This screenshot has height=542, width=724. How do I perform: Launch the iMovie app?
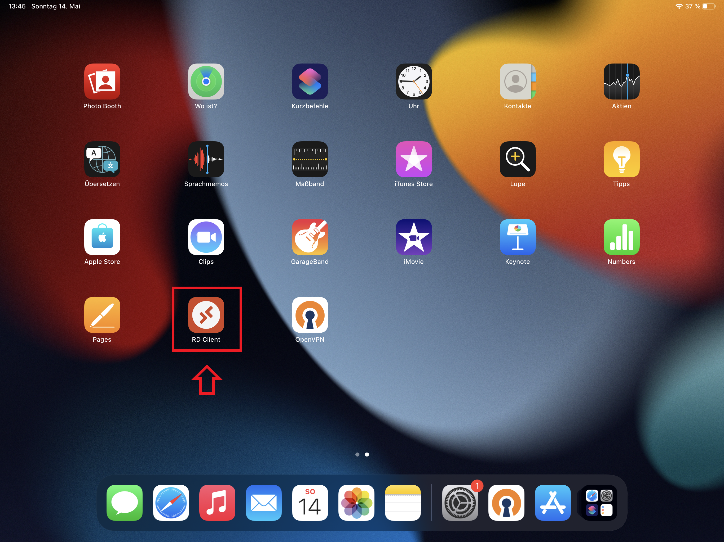[414, 237]
